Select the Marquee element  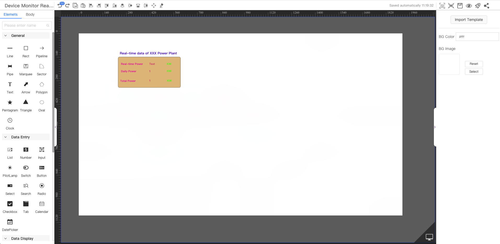pyautogui.click(x=26, y=69)
